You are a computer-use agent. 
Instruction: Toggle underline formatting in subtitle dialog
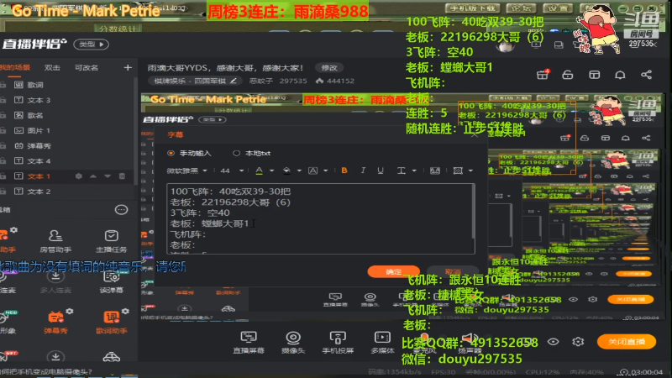pos(381,171)
